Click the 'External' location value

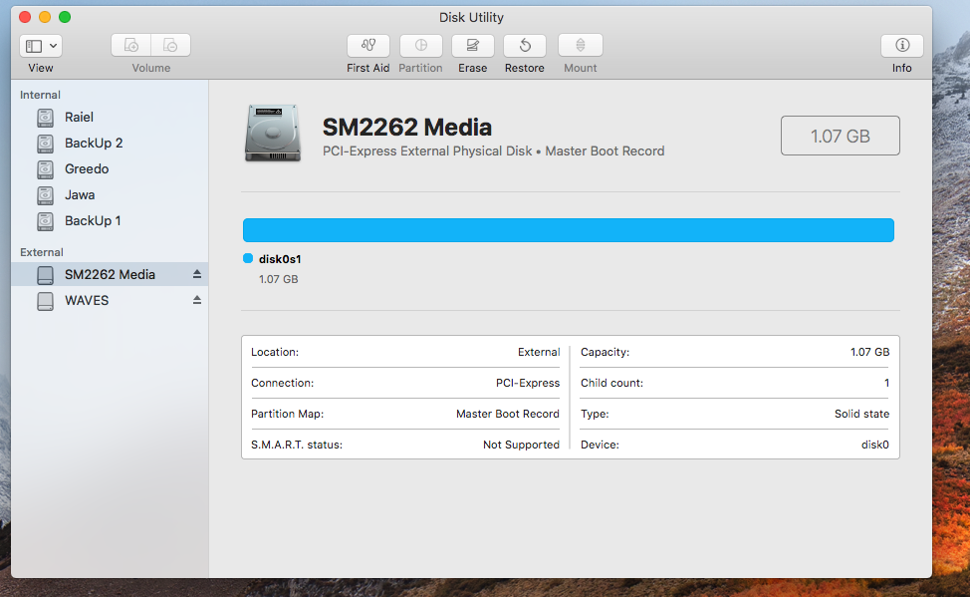click(539, 352)
